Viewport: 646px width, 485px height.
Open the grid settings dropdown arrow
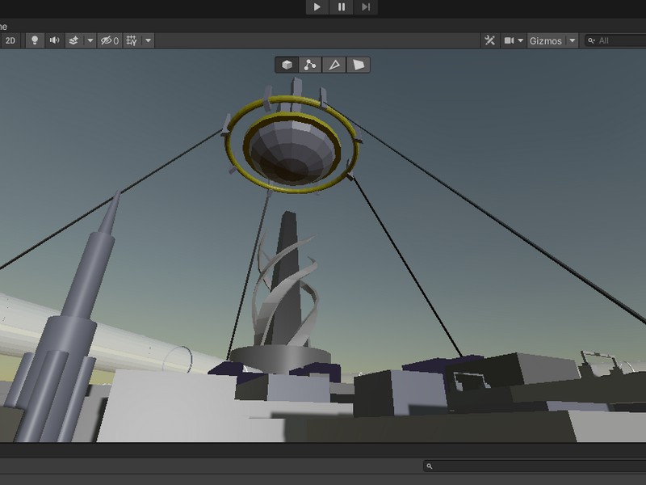tap(149, 40)
